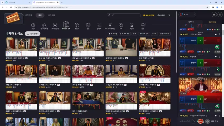Viewport: 224px width, 126px height.
Task: Click video camera icon for 스피드 바카라 C
Action: coord(216,34)
